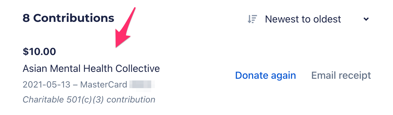The height and width of the screenshot is (115, 393).
Task: Click the pink arrow annotation
Action: pos(125,28)
